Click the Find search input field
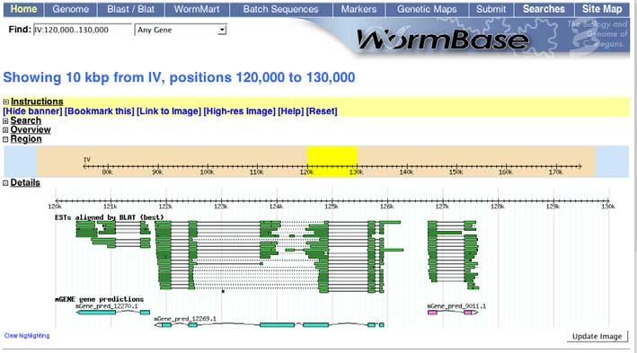 tap(83, 30)
